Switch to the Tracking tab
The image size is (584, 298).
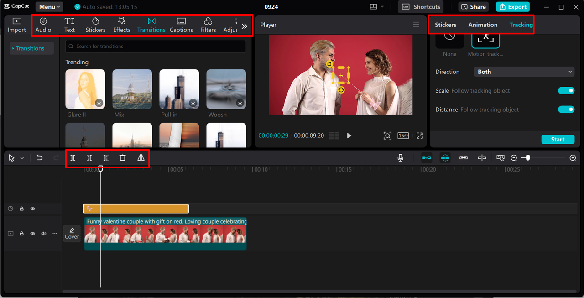point(521,25)
